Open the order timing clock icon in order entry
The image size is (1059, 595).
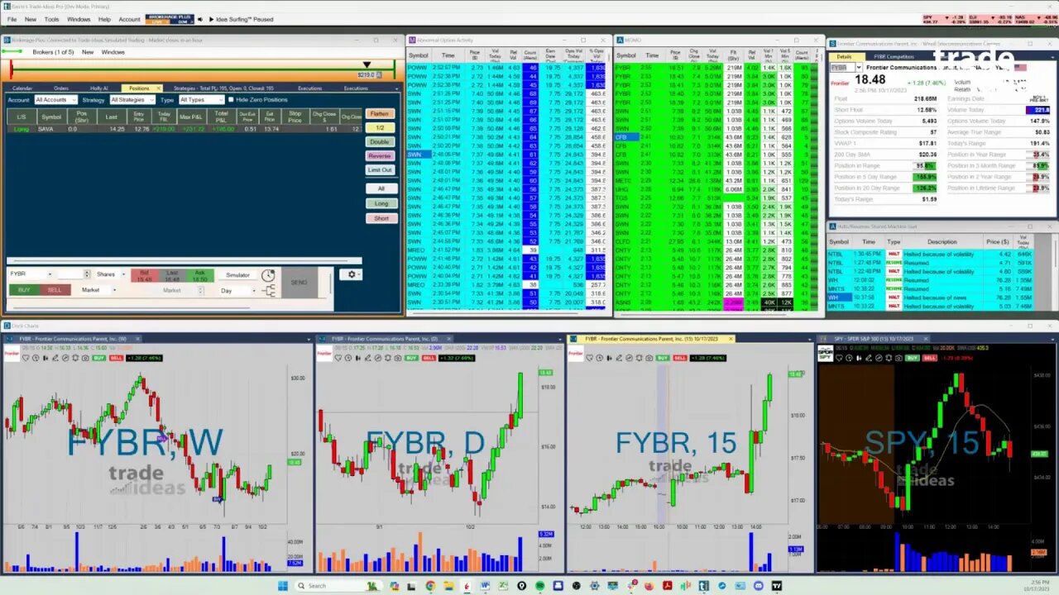[268, 275]
